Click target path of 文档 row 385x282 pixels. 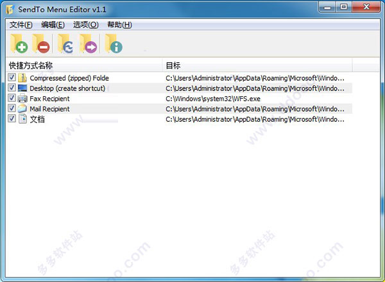(255, 119)
